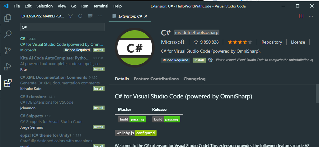Open the Go menu
This screenshot has height=147, width=319.
pos(74,6)
